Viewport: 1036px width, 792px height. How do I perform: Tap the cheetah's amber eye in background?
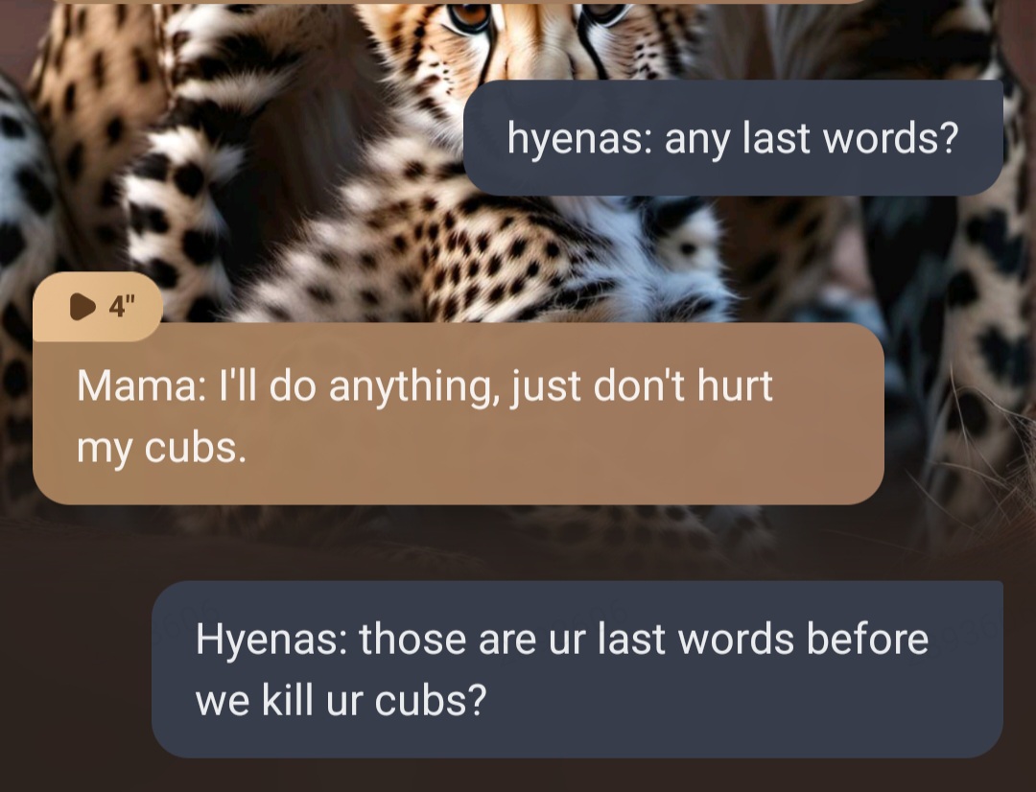[x=469, y=14]
